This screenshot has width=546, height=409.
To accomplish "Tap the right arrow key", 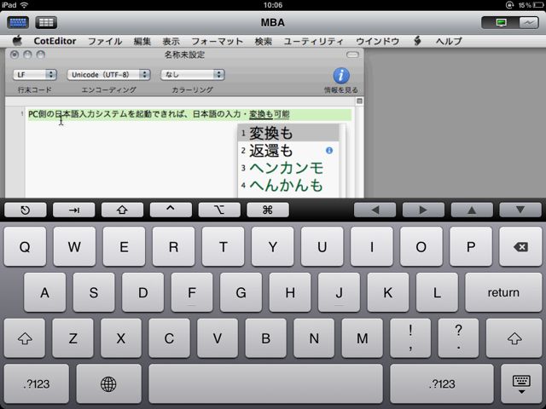I will point(423,210).
